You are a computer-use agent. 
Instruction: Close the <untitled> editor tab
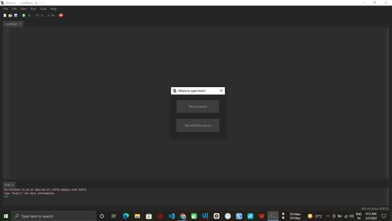click(20, 24)
